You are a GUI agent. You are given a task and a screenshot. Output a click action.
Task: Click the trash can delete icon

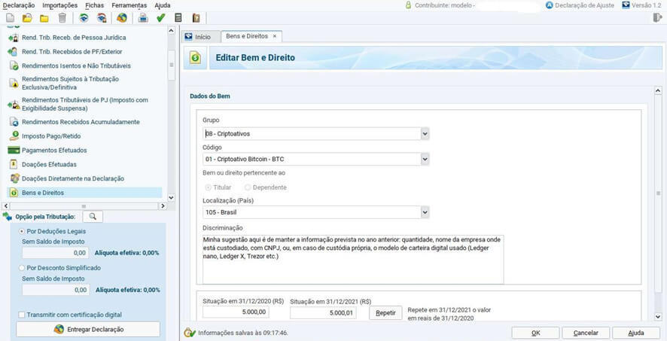tap(62, 18)
